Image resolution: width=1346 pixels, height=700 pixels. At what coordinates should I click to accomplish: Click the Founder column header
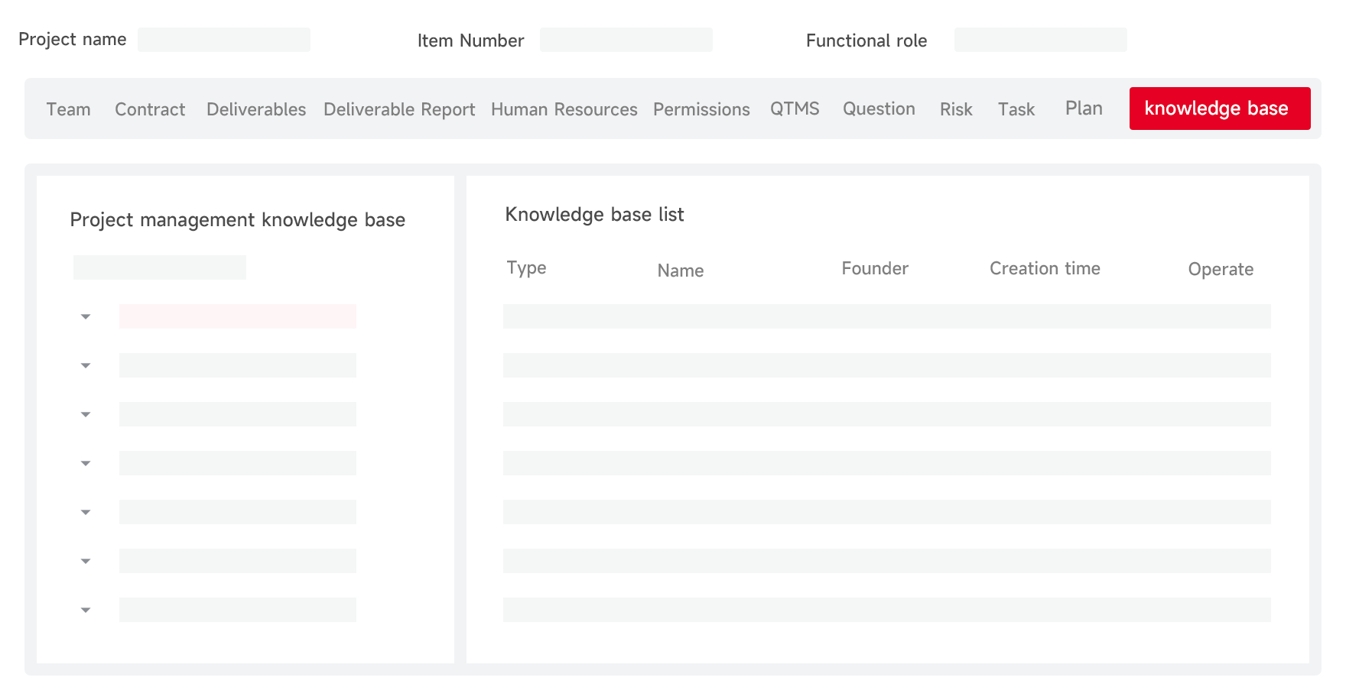pos(875,268)
